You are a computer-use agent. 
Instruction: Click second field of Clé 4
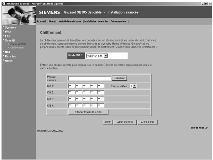(x=79, y=105)
